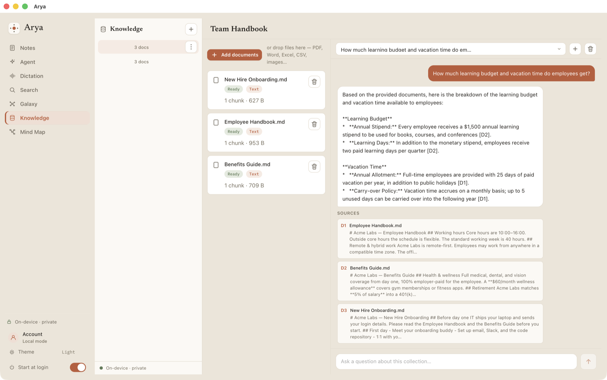Open the conversation selector dropdown
Image resolution: width=607 pixels, height=380 pixels.
[451, 49]
